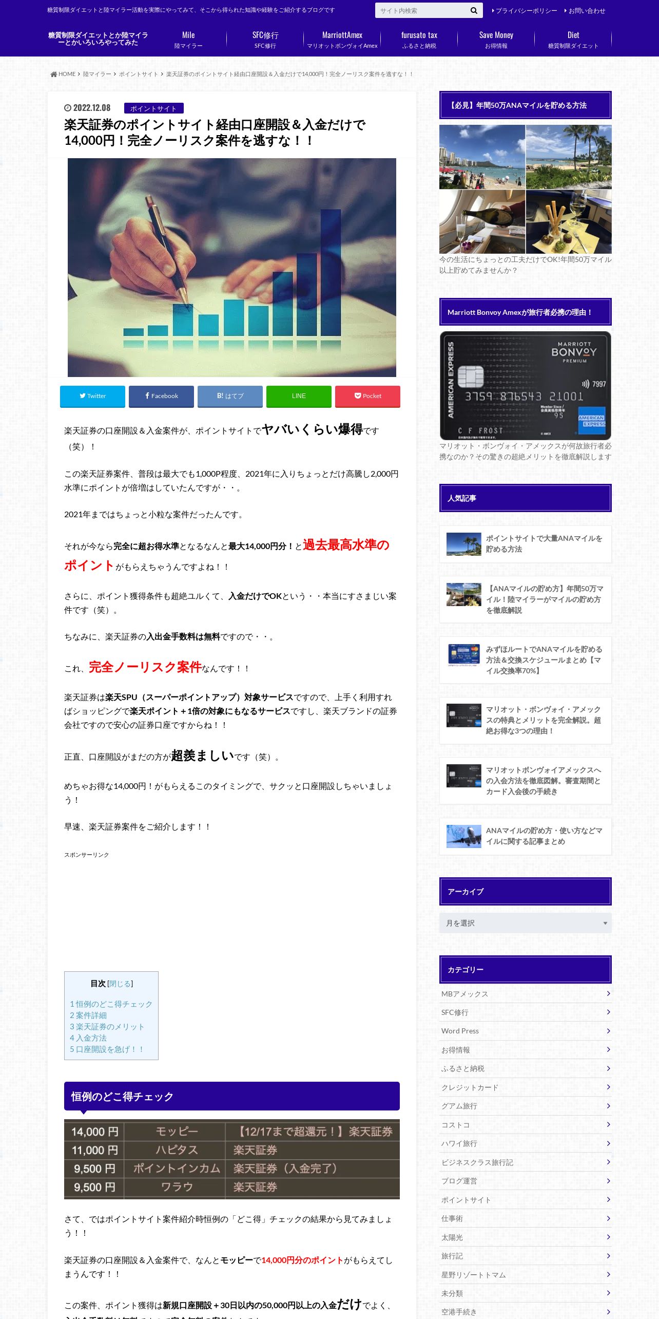Jump to 4 入金方法 section
Viewport: 659px width, 1319px height.
point(88,1038)
